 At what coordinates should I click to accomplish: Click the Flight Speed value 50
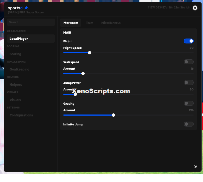(x=191, y=48)
